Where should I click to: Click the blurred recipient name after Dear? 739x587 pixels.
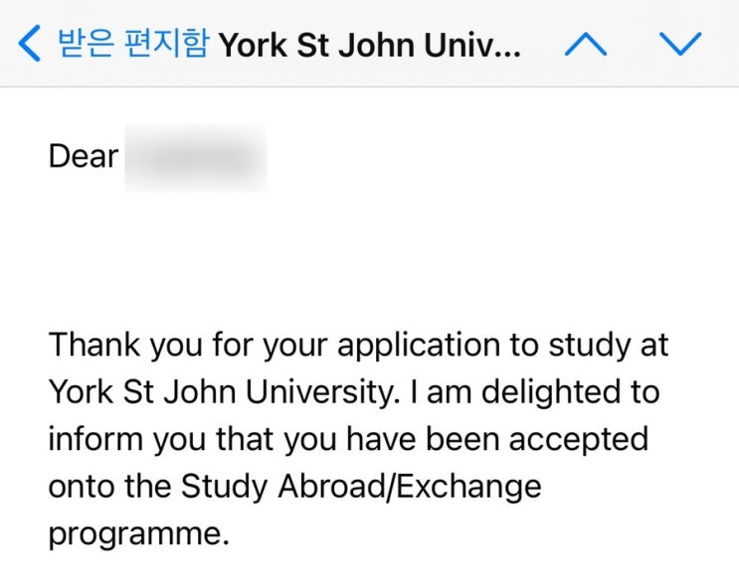[x=196, y=157]
